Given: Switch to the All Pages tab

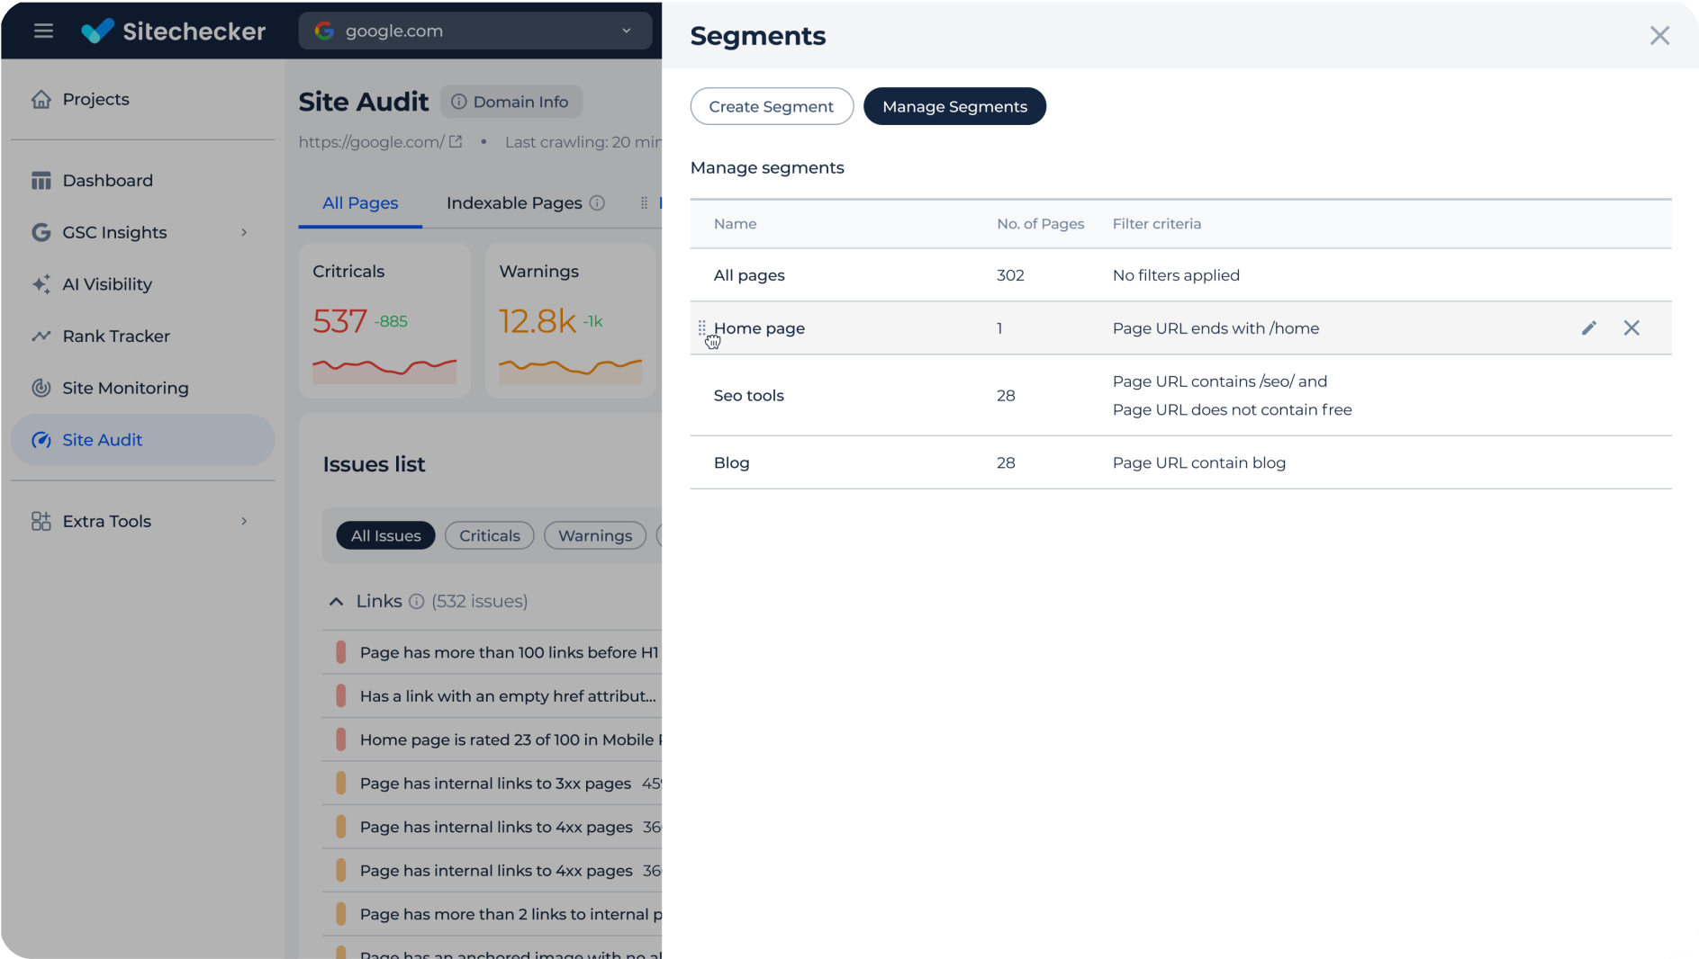Looking at the screenshot, I should click(360, 203).
